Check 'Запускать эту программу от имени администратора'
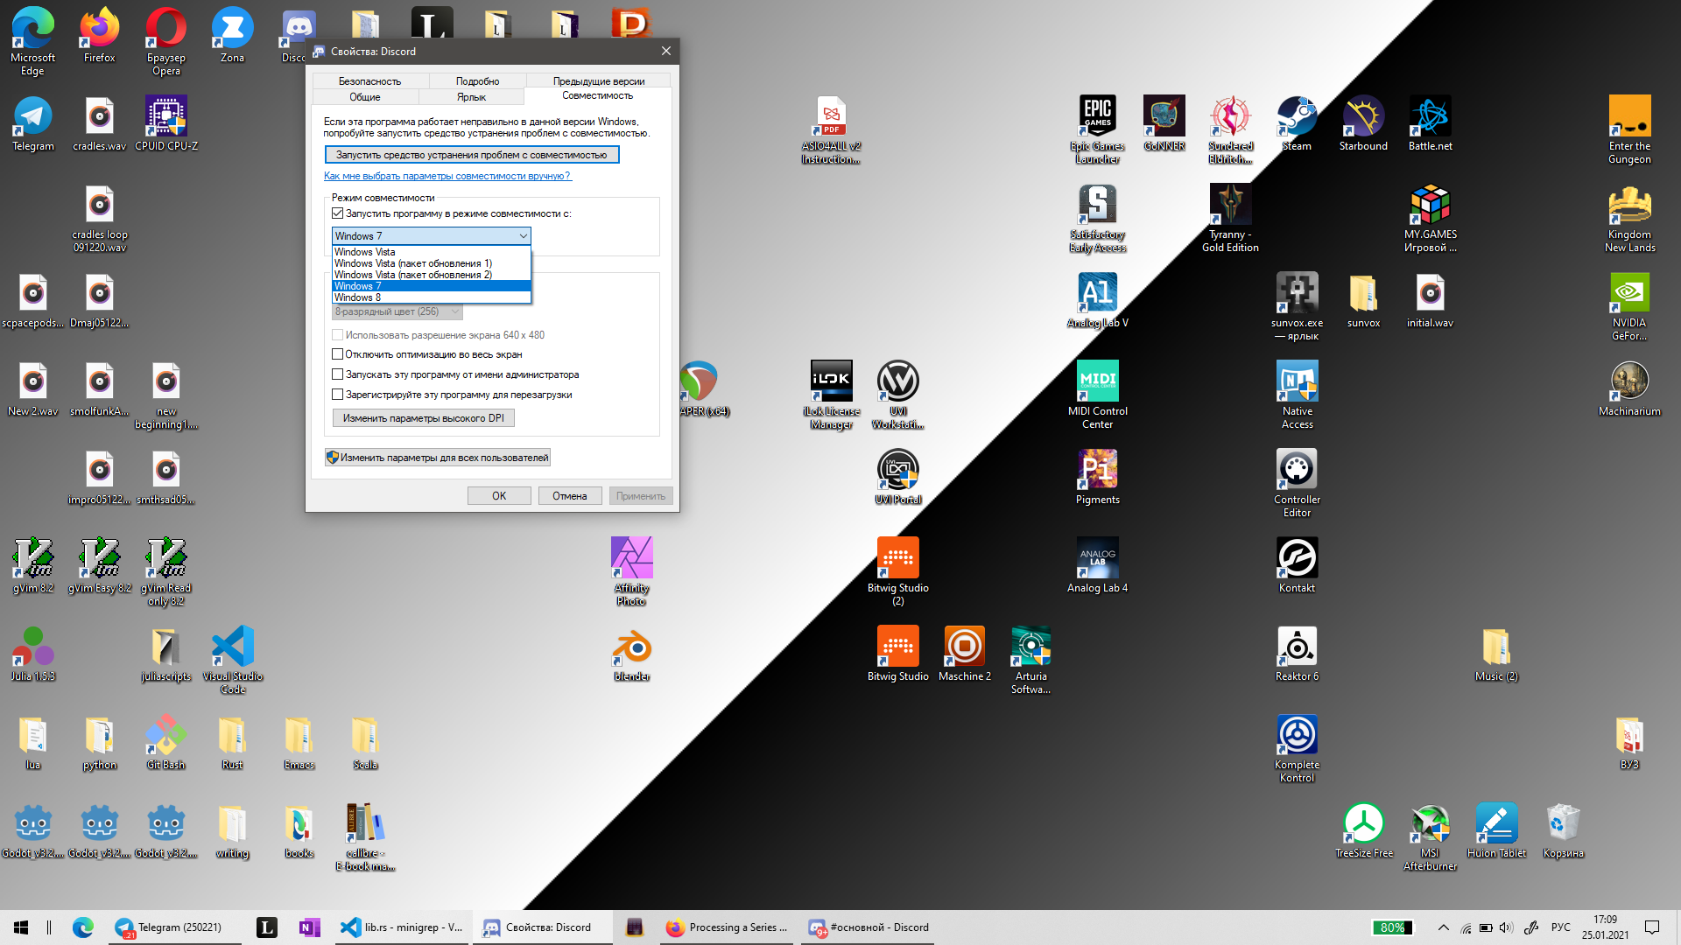The image size is (1681, 945). point(337,374)
